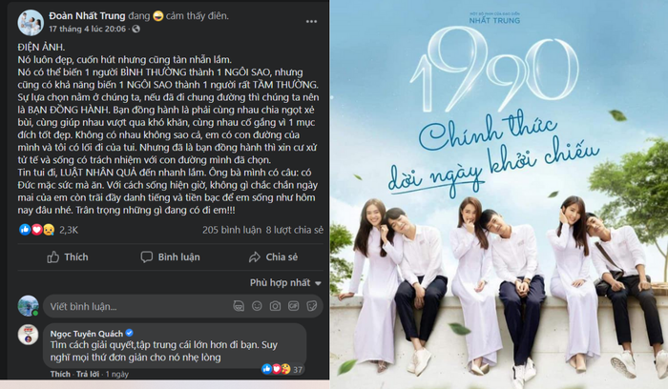
Task: Open the three-dot post options menu
Action: (311, 22)
